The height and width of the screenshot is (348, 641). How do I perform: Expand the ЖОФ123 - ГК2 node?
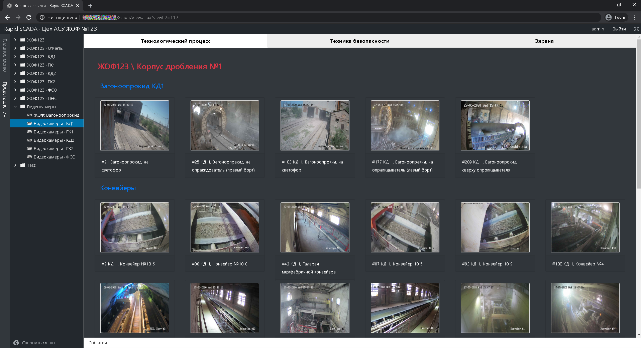point(15,82)
